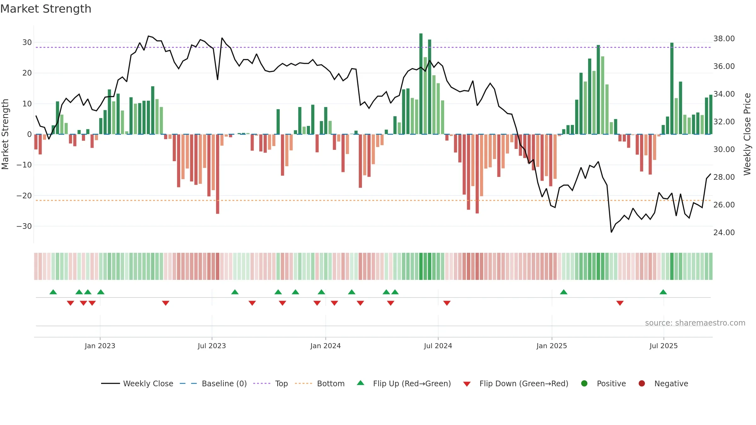Click the Baseline (0) legend label
The width and height of the screenshot is (756, 425).
(x=224, y=383)
